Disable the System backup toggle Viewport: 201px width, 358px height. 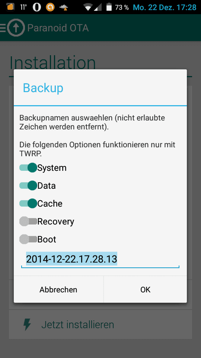(28, 167)
